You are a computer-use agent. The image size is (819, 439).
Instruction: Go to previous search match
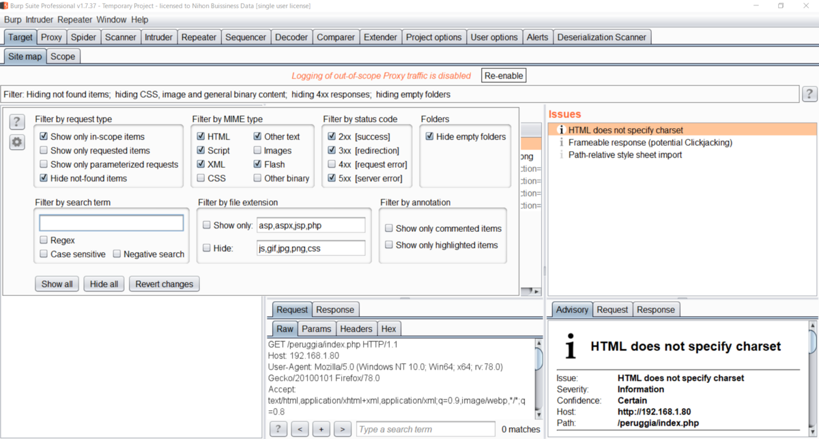[300, 429]
